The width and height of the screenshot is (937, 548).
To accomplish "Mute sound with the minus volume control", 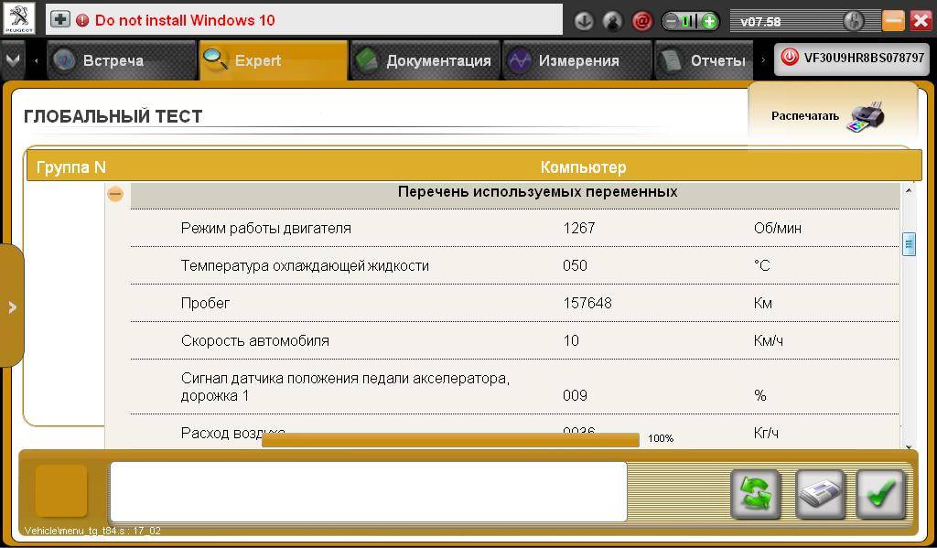I will coord(672,18).
